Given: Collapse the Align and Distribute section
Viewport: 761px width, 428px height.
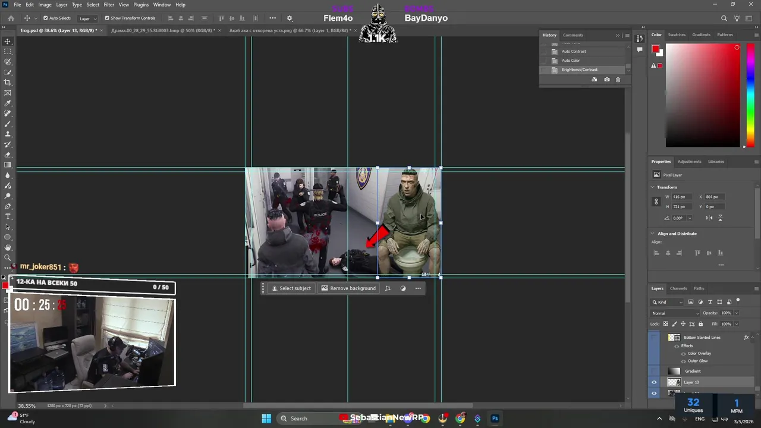Looking at the screenshot, I should [653, 234].
